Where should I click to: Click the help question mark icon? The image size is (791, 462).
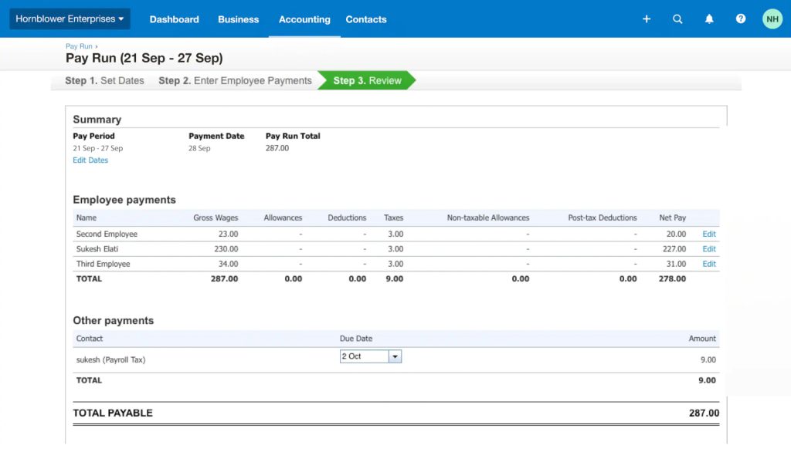click(x=741, y=19)
